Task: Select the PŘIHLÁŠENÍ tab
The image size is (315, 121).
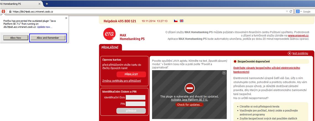Action: coord(110,47)
